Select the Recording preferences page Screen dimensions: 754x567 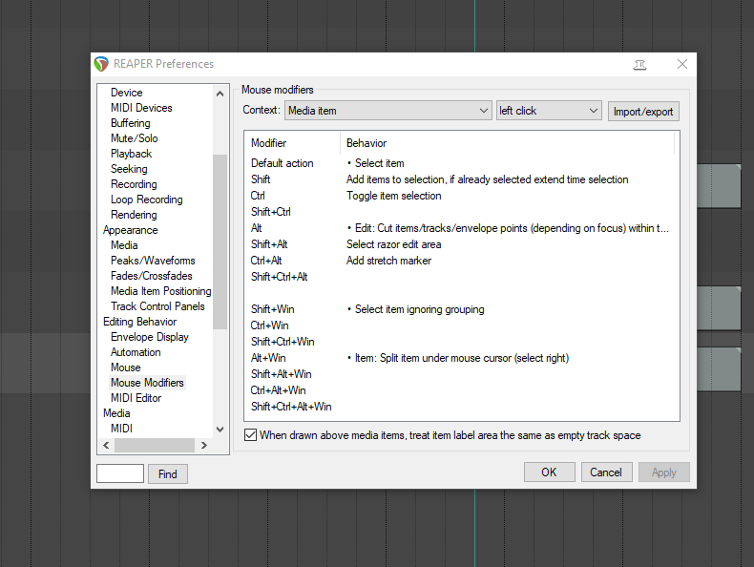(x=134, y=184)
